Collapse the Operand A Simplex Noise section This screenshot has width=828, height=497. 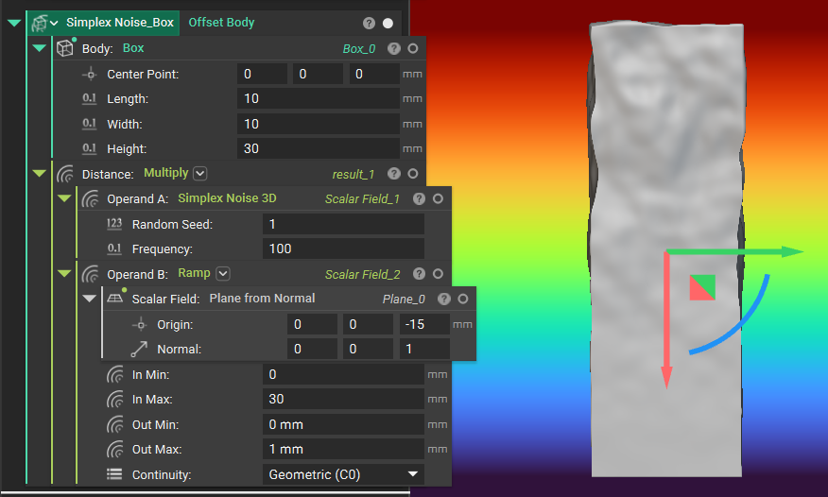coord(64,199)
